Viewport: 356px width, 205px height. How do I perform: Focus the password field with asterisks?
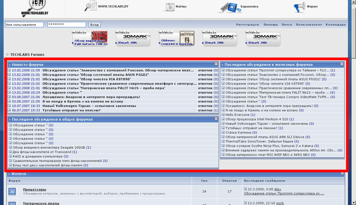coord(67,25)
